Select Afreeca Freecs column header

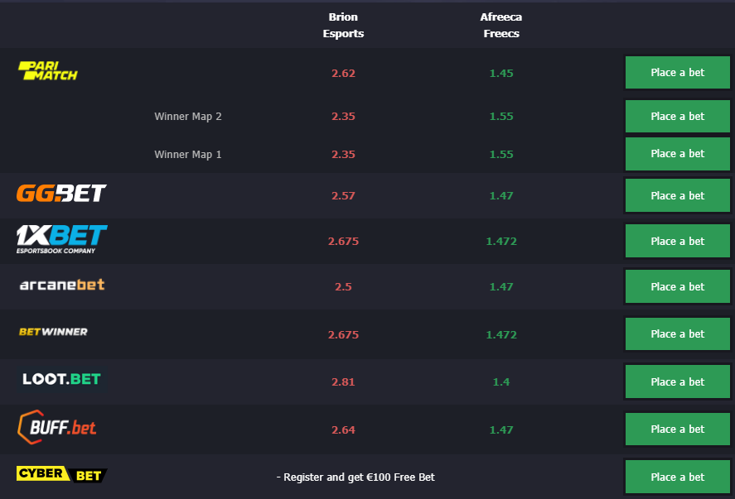pyautogui.click(x=501, y=26)
